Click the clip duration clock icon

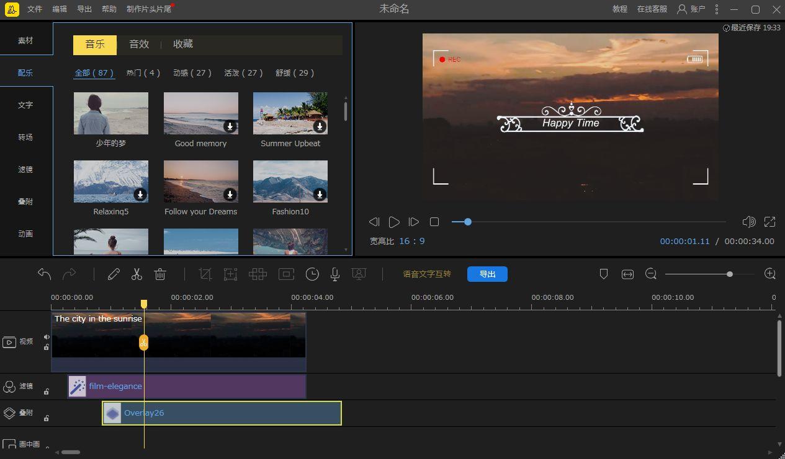(312, 274)
